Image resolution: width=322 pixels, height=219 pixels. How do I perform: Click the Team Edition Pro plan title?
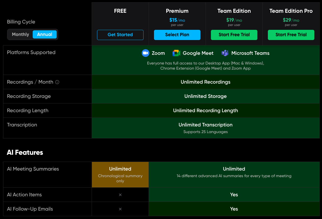(x=291, y=11)
